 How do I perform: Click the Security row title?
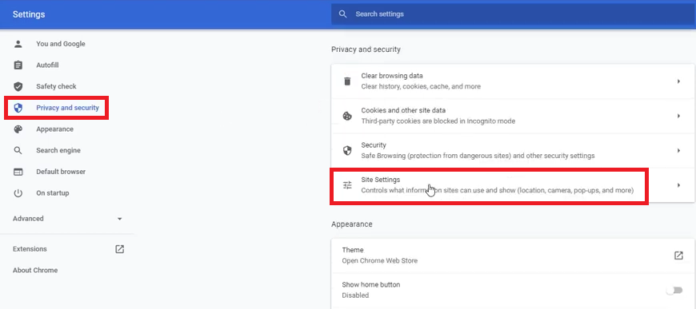(374, 145)
